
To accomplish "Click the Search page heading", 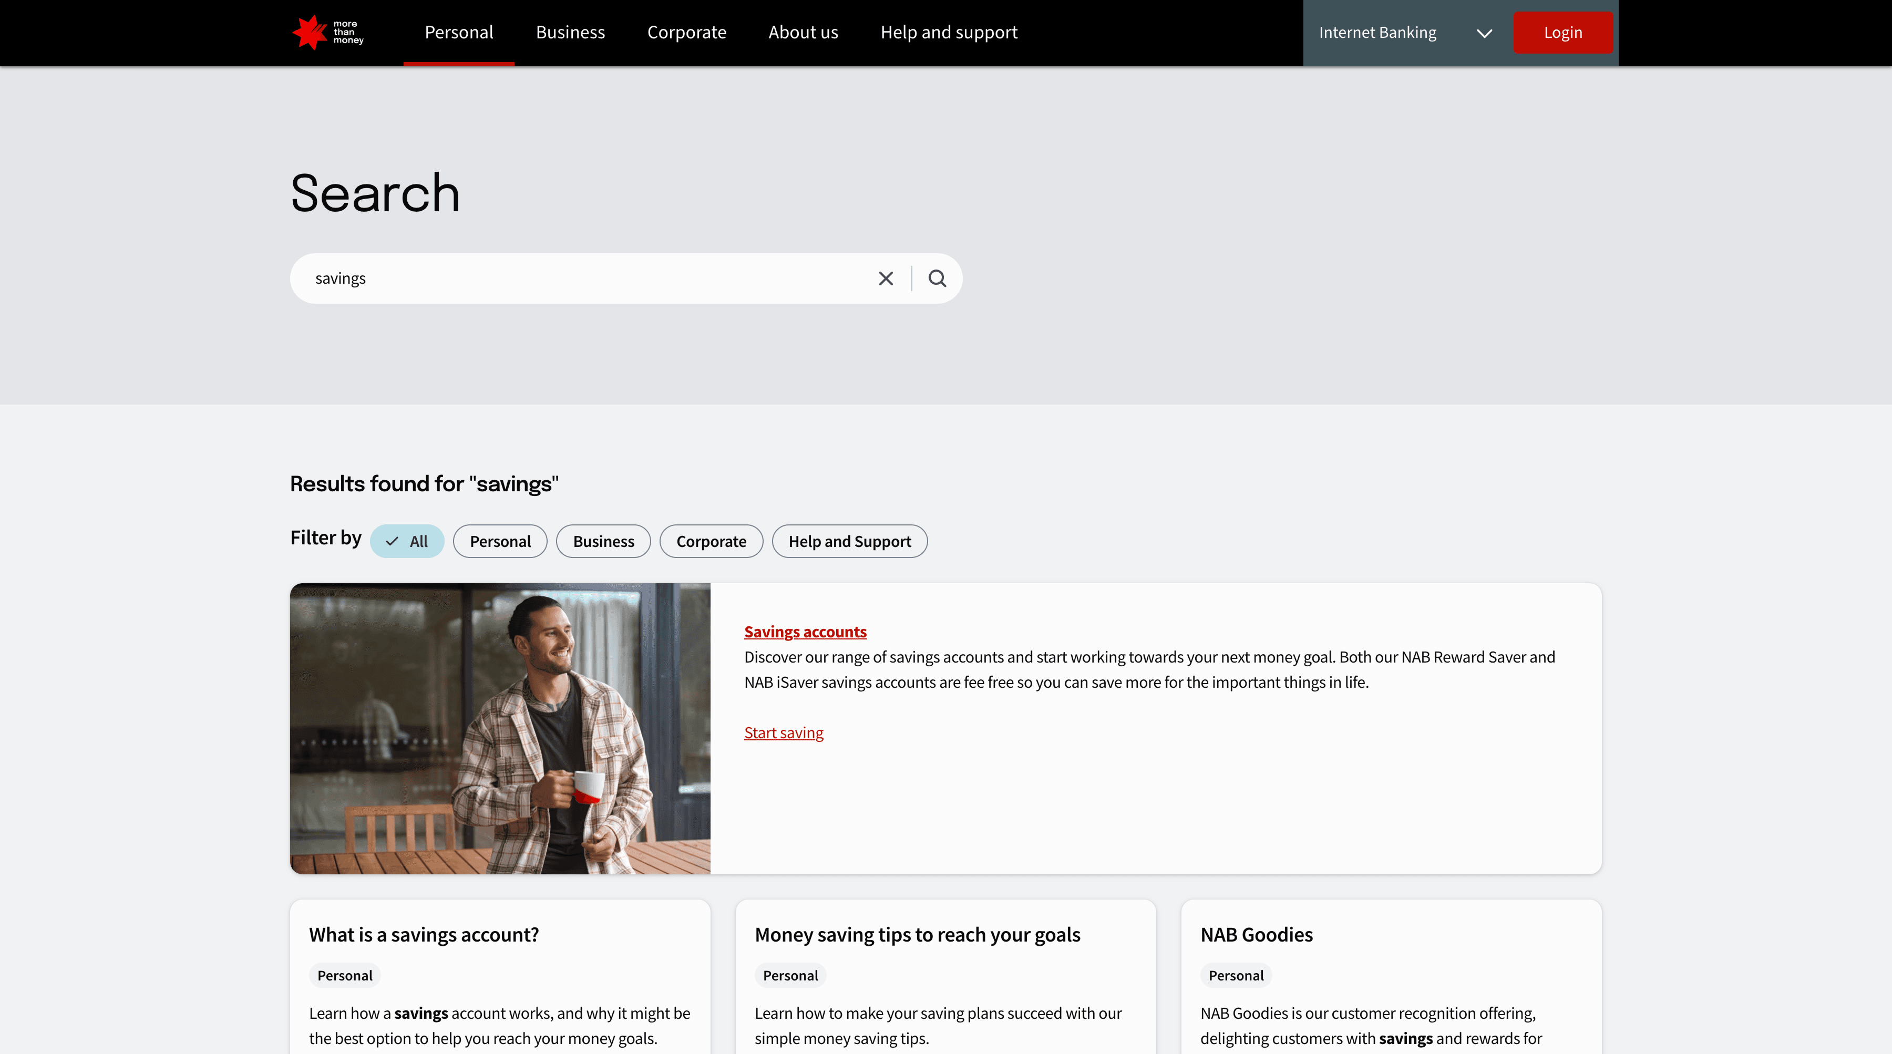I will tap(375, 193).
